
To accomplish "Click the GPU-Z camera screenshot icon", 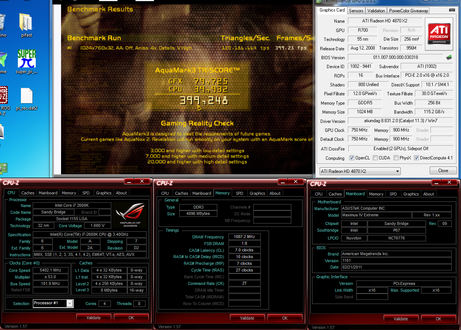I will (x=451, y=10).
